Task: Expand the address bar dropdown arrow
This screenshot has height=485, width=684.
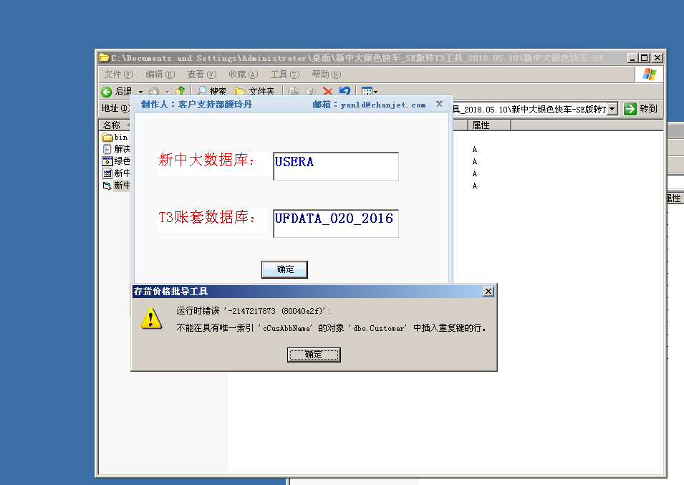Action: (612, 109)
